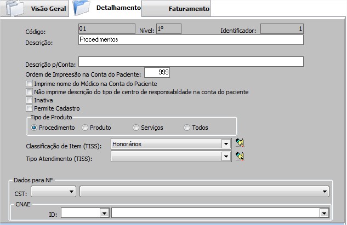Viewport: 347px width, 225px height.
Task: Open the CST code dropdown
Action: [x=71, y=192]
